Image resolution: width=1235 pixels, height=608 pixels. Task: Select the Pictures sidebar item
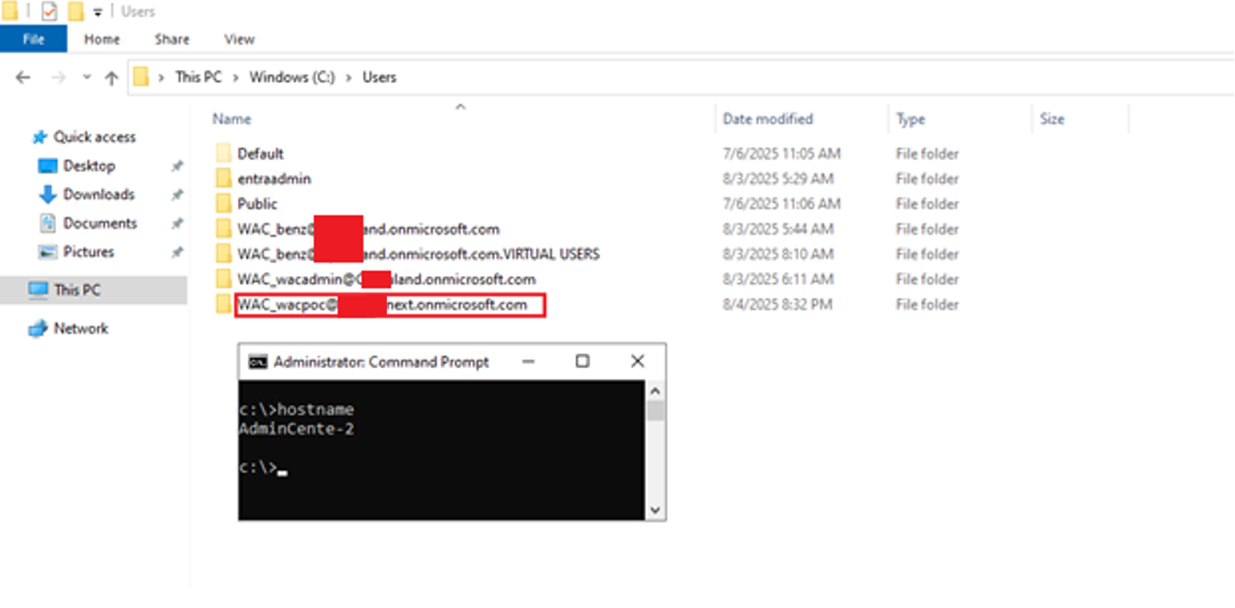88,252
